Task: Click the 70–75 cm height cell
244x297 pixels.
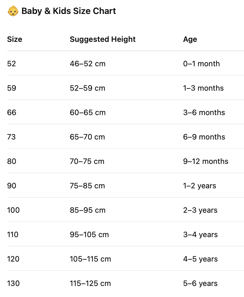Action: tap(87, 161)
